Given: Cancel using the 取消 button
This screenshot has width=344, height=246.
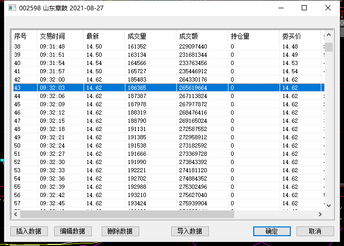Looking at the screenshot, I should 315,231.
